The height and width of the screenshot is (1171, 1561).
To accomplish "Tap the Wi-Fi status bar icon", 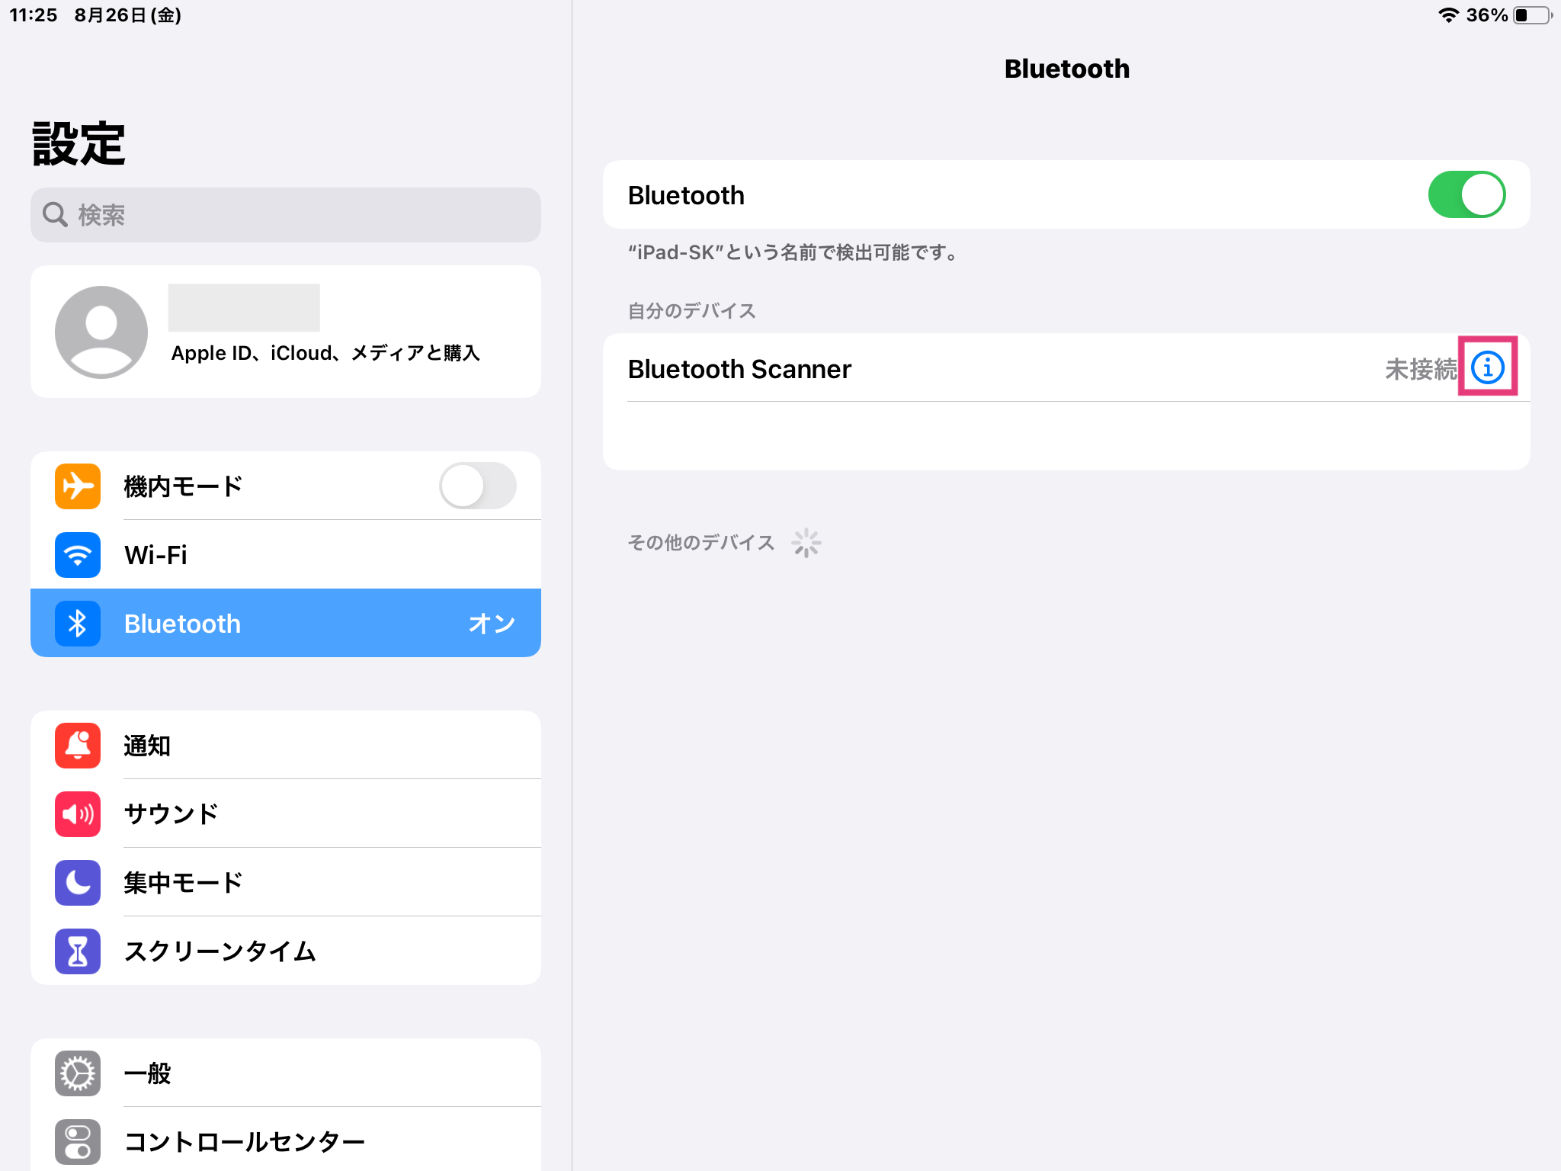I will 1448,15.
